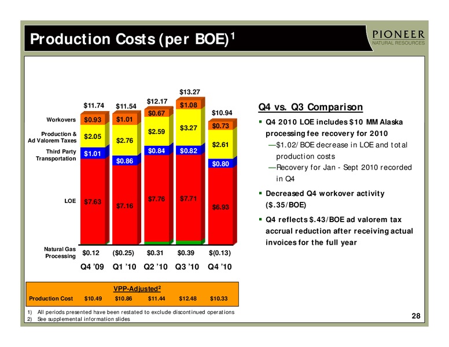Click the $0.82 blue transportation segment
The width and height of the screenshot is (449, 347).
189,150
